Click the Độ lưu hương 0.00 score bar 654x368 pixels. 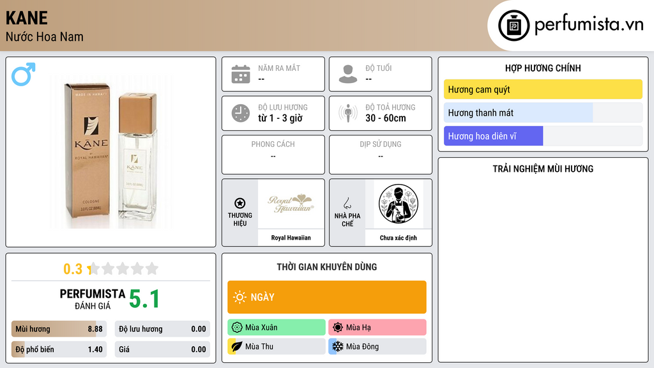coord(162,329)
